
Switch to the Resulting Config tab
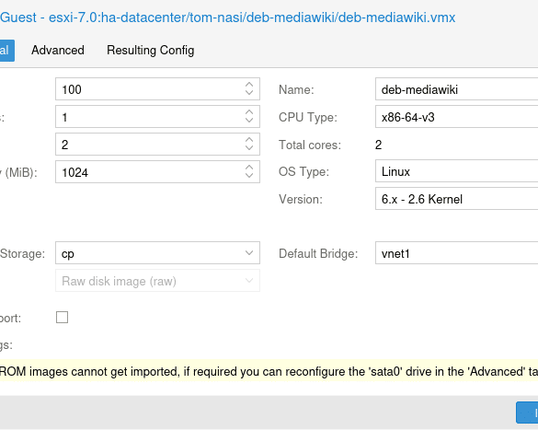151,50
